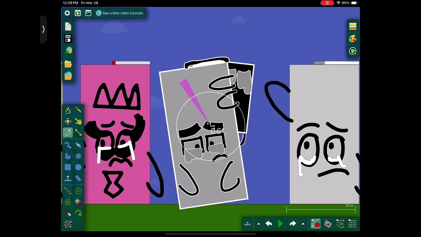Expand the side panel chevron

pos(43,30)
